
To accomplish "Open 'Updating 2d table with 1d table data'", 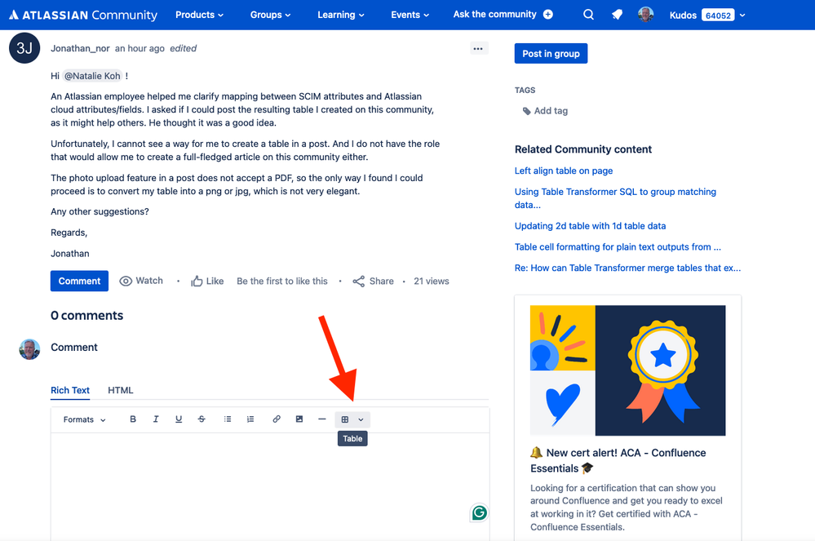I will point(590,225).
